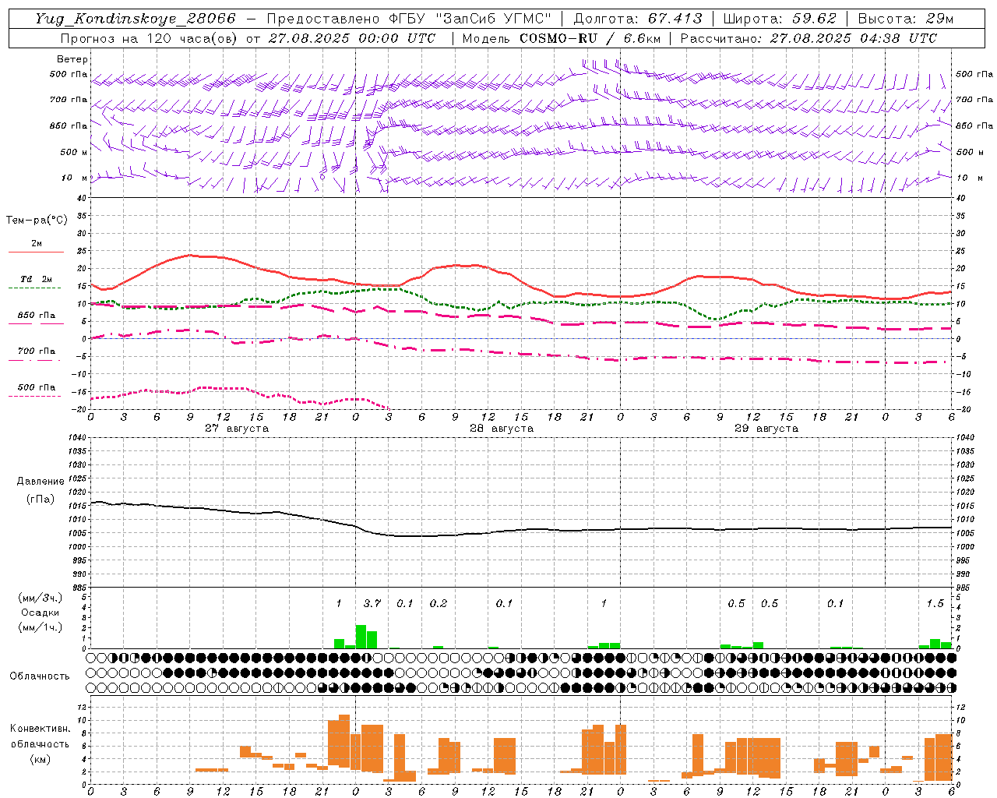
Task: Click the Модель COSMO-RU / 6.6км label
Action: click(x=562, y=38)
